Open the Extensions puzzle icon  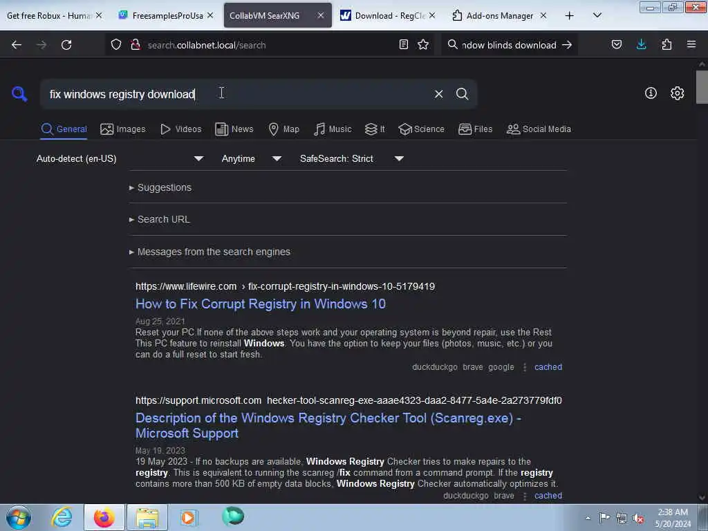667,44
